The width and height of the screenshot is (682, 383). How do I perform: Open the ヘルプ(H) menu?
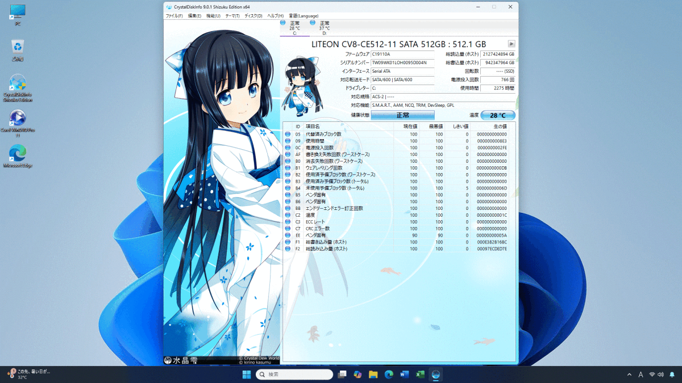275,16
